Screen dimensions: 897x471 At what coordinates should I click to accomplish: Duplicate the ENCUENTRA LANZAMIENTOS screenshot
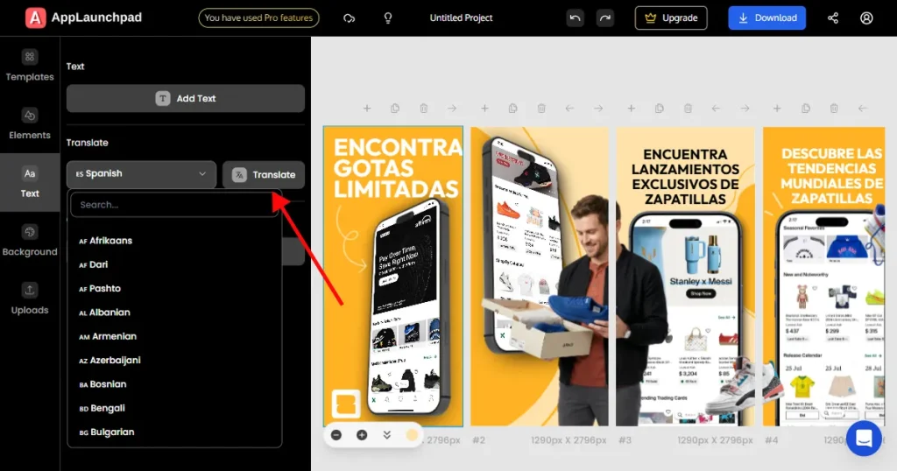(659, 108)
